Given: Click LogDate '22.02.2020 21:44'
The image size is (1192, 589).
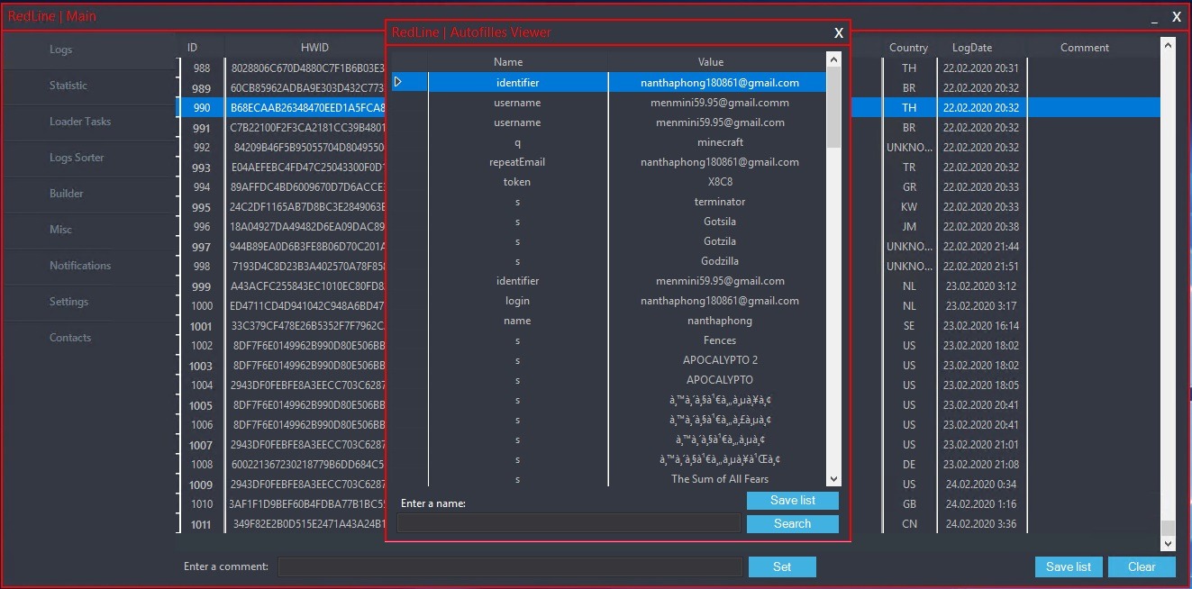Looking at the screenshot, I should (981, 247).
